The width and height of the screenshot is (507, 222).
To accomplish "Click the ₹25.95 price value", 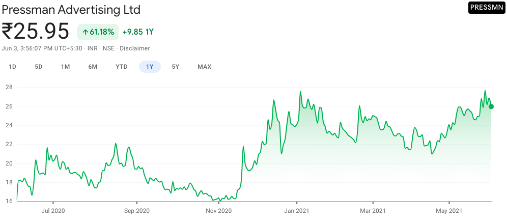I will pyautogui.click(x=36, y=32).
